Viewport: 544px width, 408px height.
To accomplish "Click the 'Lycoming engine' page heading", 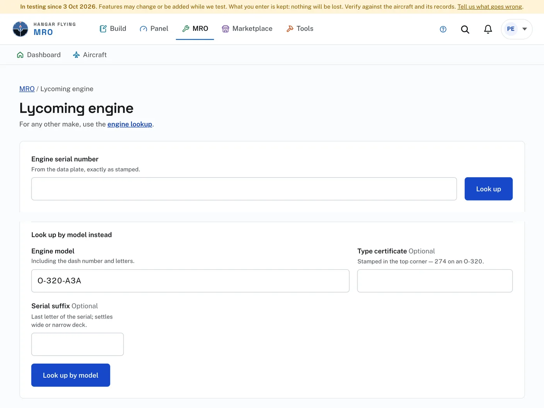I will [77, 108].
